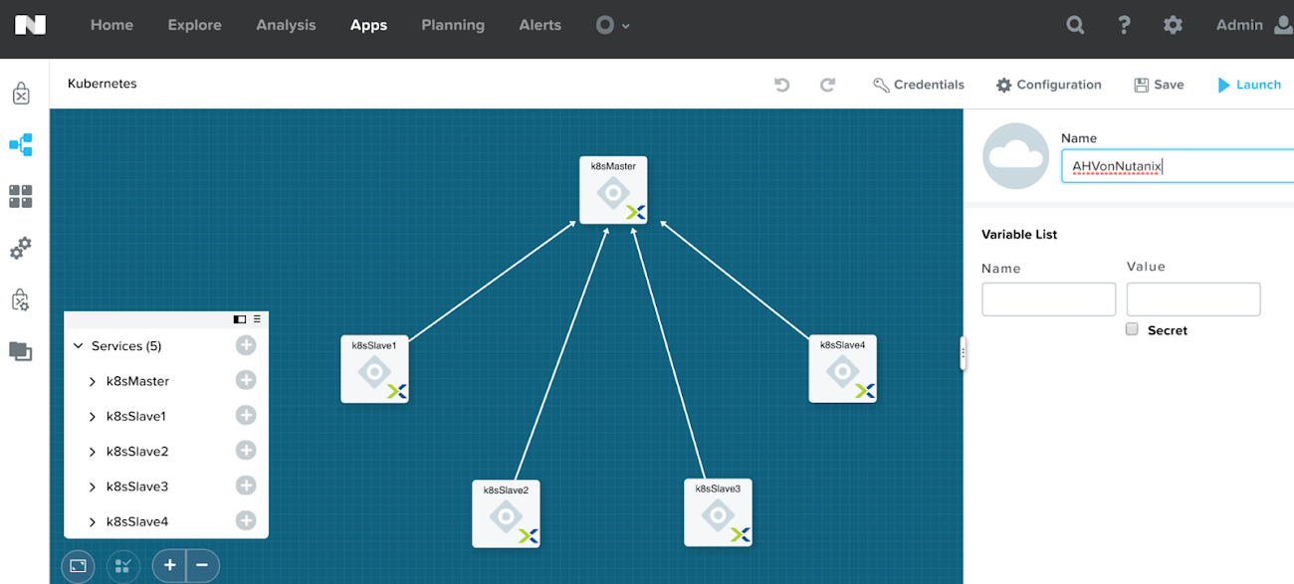Switch to the Apps tab
Screen dimensions: 1294x584
(368, 25)
